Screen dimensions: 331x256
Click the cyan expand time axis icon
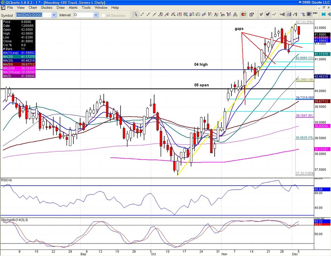tap(324, 14)
